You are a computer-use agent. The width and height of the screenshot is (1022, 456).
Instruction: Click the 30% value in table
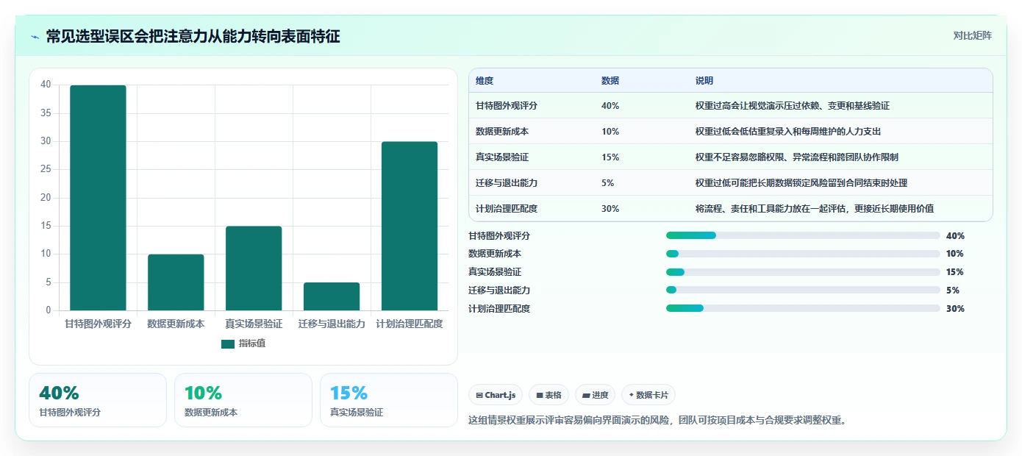(x=610, y=209)
